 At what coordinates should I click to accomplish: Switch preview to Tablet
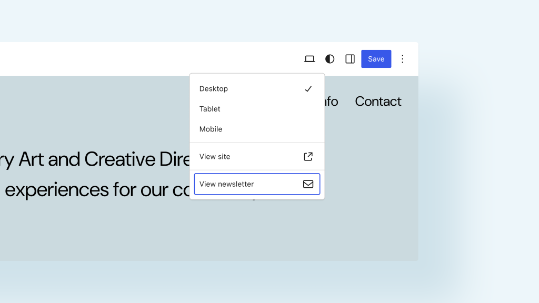coord(209,109)
